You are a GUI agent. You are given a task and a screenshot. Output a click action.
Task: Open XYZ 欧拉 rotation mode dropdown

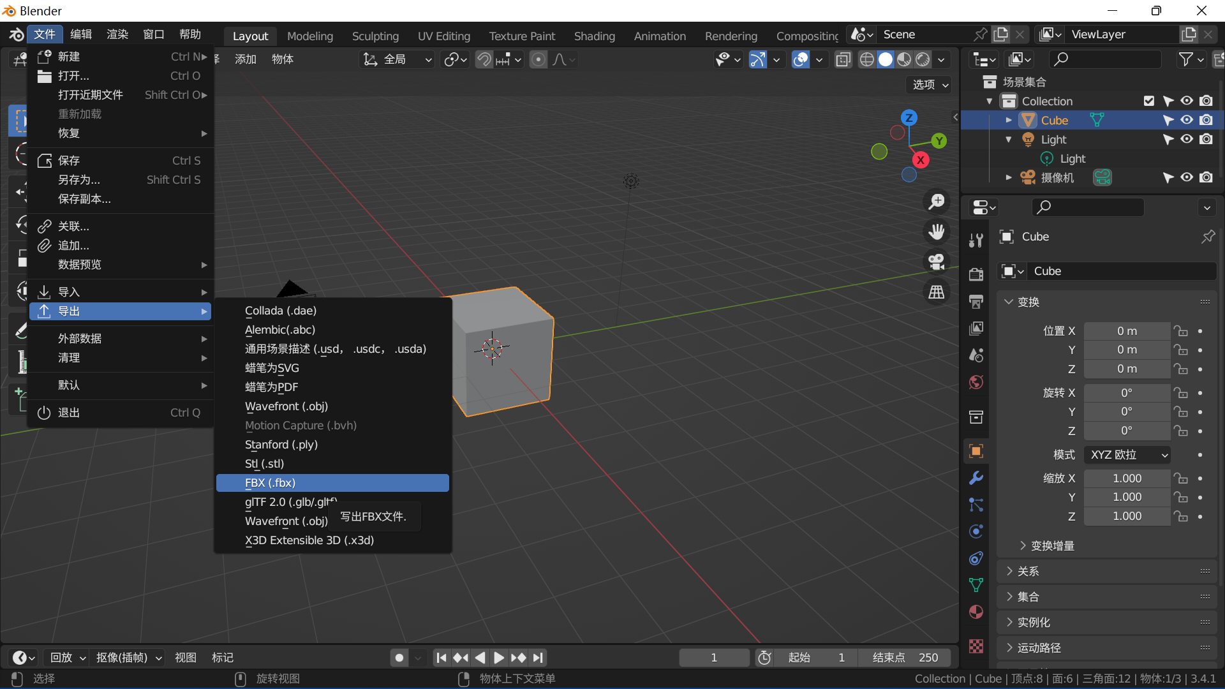point(1128,455)
